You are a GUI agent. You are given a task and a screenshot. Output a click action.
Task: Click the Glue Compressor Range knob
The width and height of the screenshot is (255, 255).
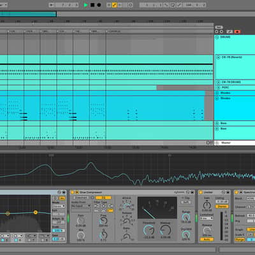point(186,217)
